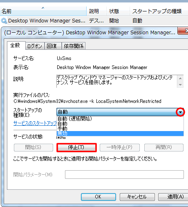This screenshot has width=188, height=207.
Task: Click the キャンセル button
Action: (137, 197)
